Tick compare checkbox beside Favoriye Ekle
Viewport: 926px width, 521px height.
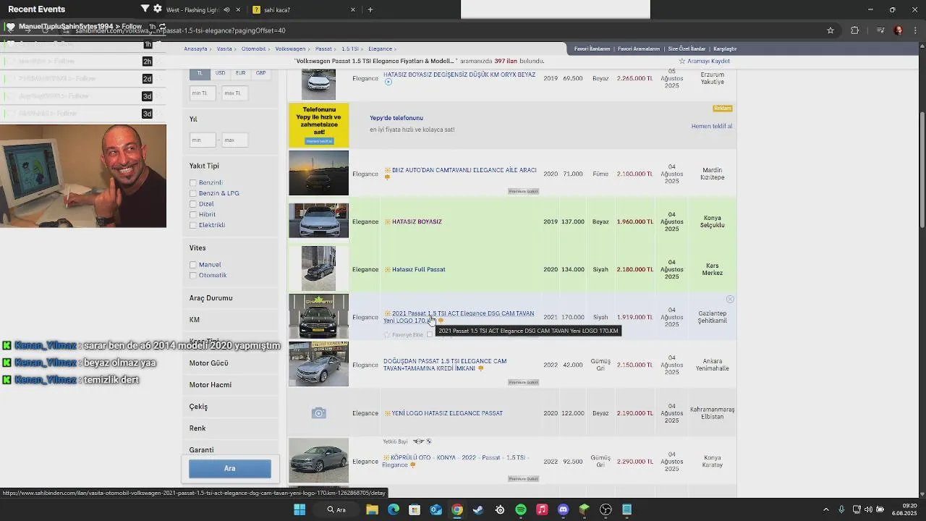tap(430, 334)
